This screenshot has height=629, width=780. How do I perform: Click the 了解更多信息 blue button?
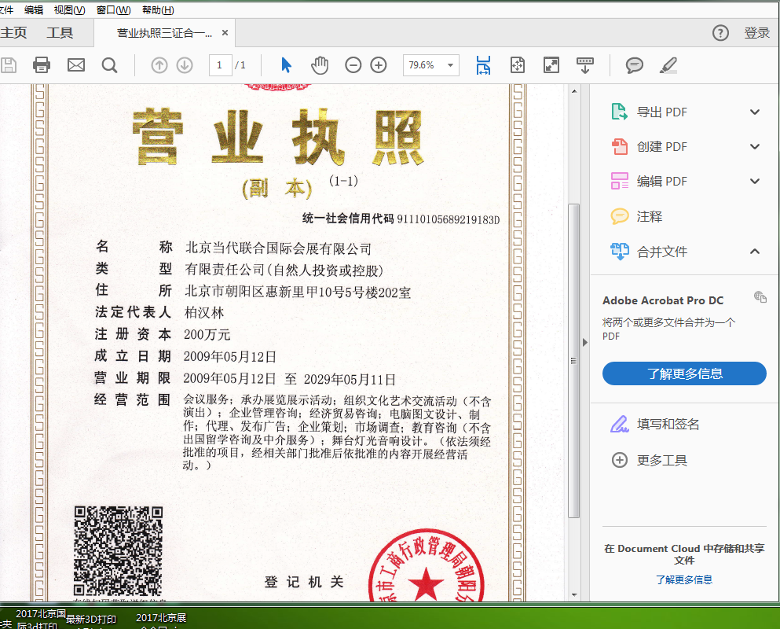(x=684, y=373)
